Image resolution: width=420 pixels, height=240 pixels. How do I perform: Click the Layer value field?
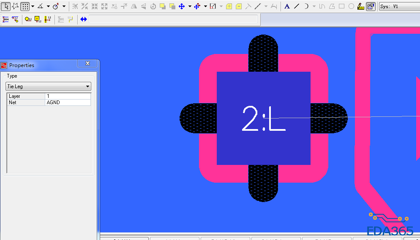tap(68, 96)
